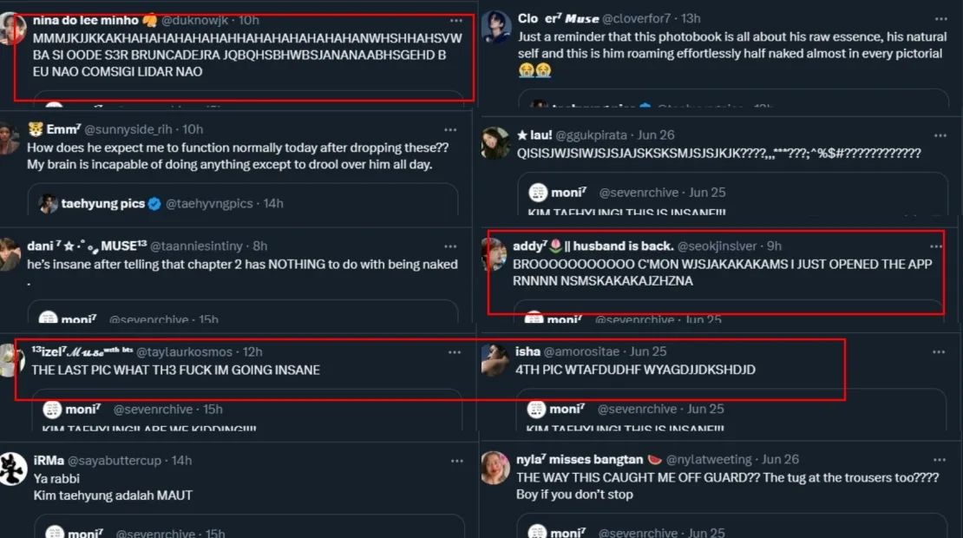This screenshot has width=963, height=538.
Task: Open the more dropdown on iRMa's tweet
Action: pos(455,460)
